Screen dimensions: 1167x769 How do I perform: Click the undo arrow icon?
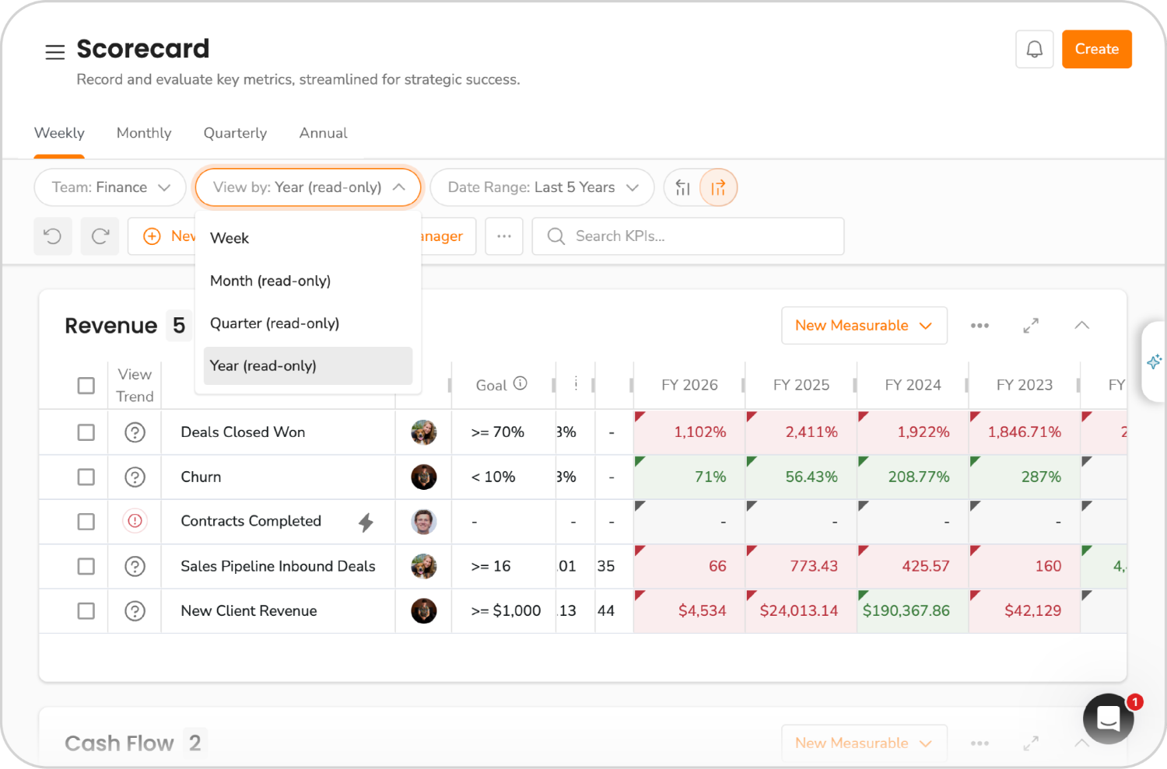52,236
